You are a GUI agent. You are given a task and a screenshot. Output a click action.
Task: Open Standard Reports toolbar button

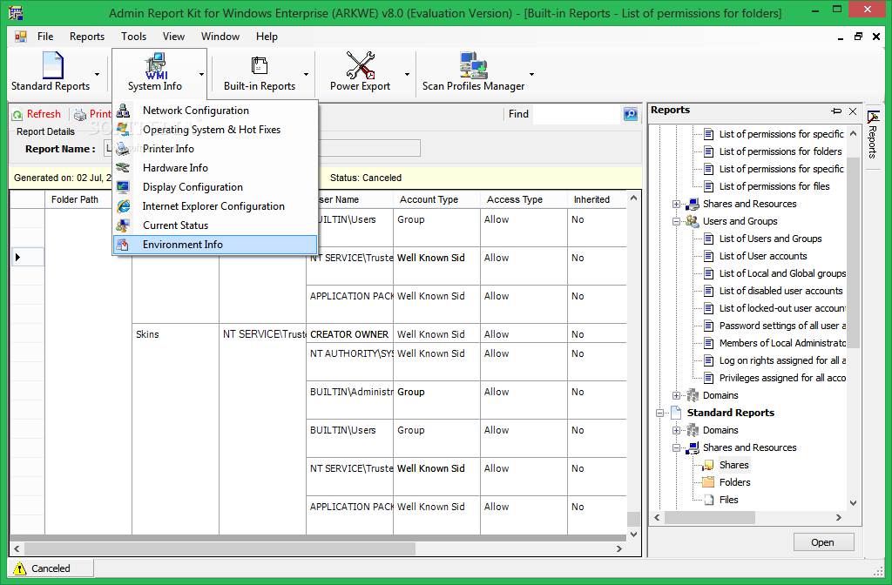(x=51, y=72)
